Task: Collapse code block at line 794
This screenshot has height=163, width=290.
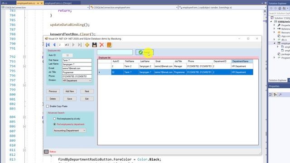Action: [24, 66]
